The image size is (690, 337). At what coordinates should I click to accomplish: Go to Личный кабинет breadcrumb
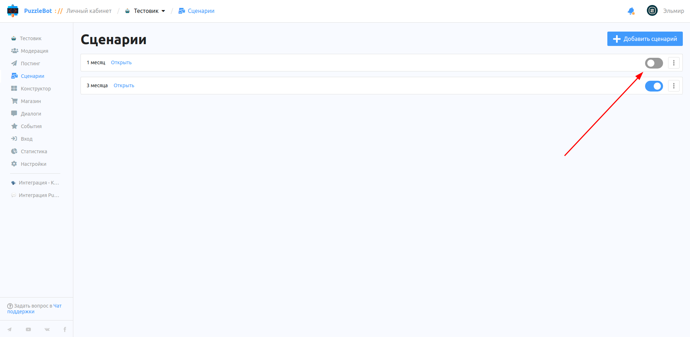(x=89, y=11)
